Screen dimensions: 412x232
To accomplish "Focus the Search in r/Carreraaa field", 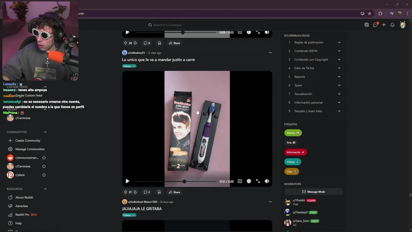I will click(x=206, y=25).
